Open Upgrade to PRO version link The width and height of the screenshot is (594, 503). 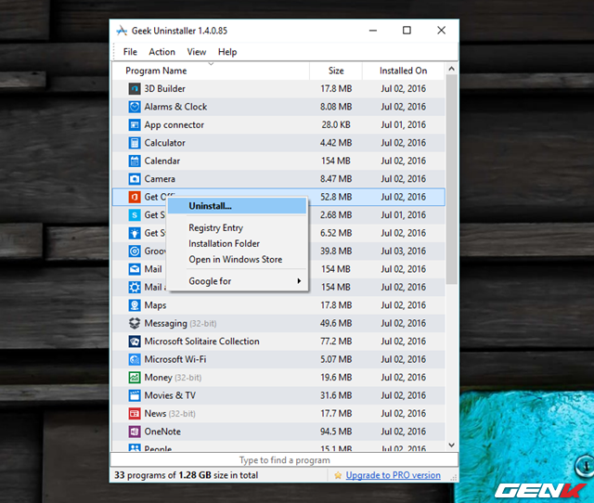pyautogui.click(x=394, y=475)
